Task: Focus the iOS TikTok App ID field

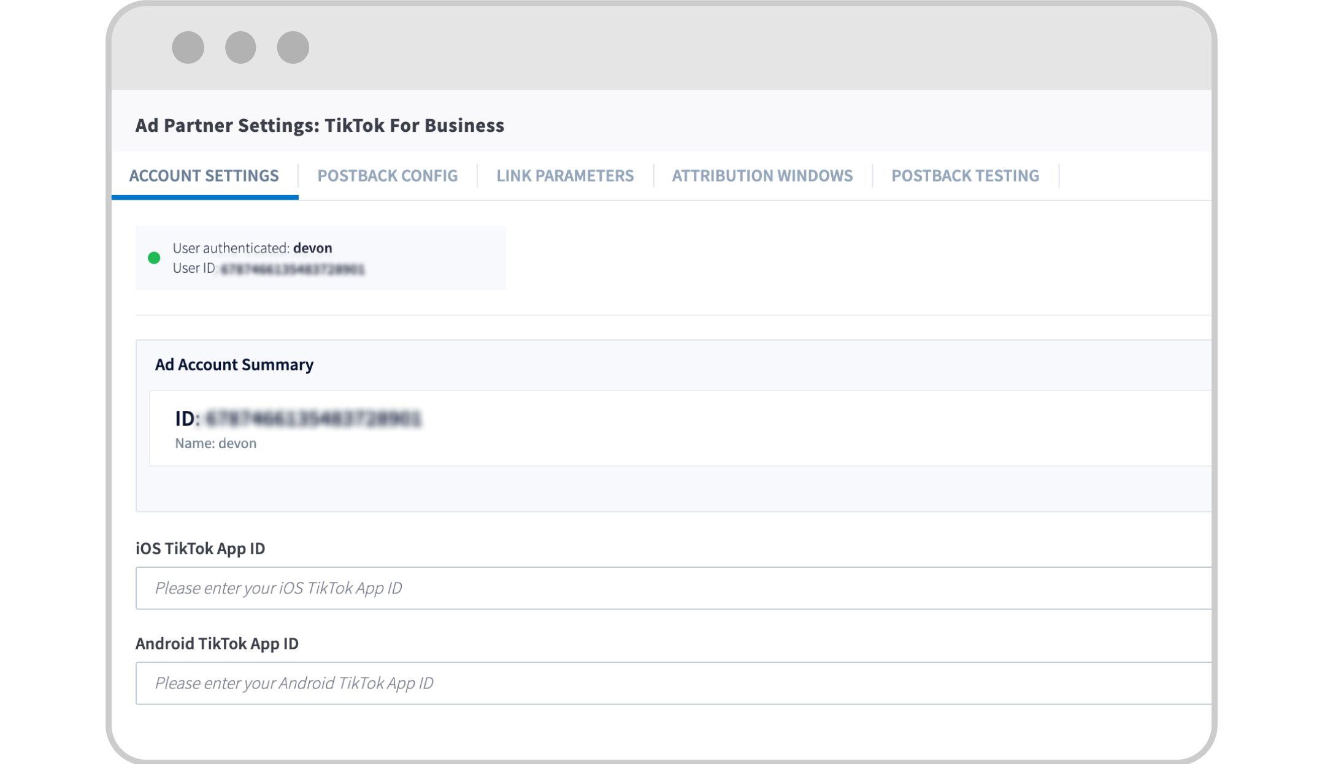Action: point(672,588)
